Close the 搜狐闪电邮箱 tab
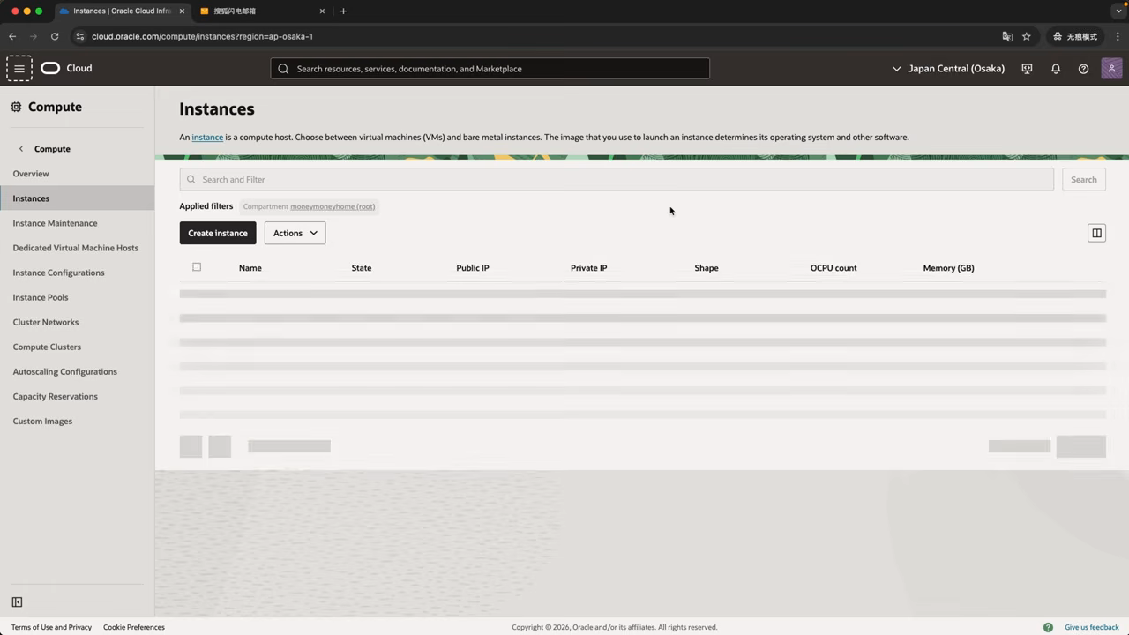 pos(322,11)
